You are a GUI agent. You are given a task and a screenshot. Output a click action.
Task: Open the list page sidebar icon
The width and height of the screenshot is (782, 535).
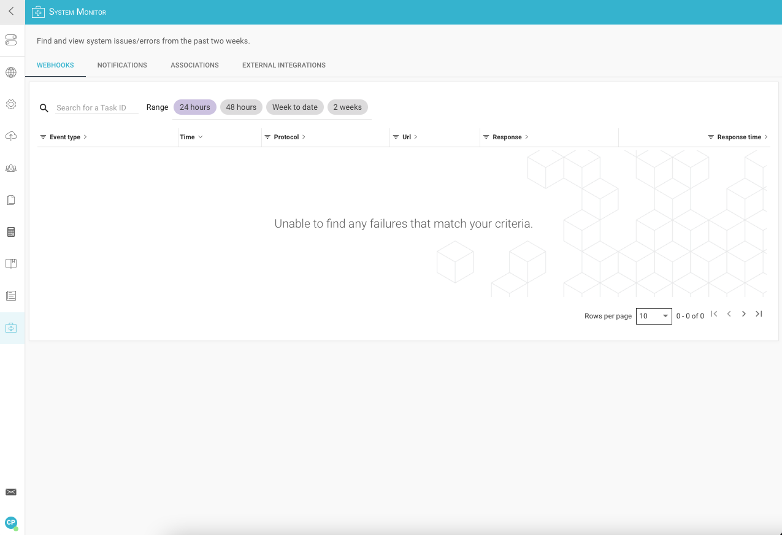[x=11, y=296]
